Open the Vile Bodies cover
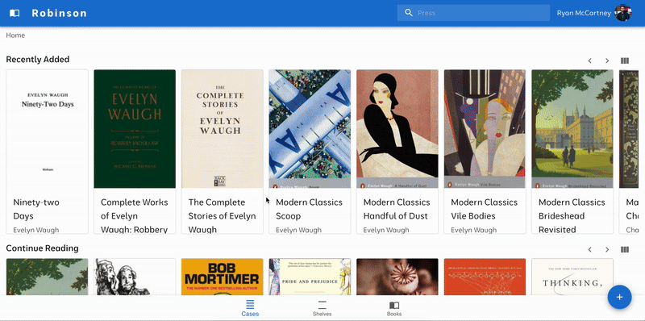The height and width of the screenshot is (321, 645). coord(485,129)
